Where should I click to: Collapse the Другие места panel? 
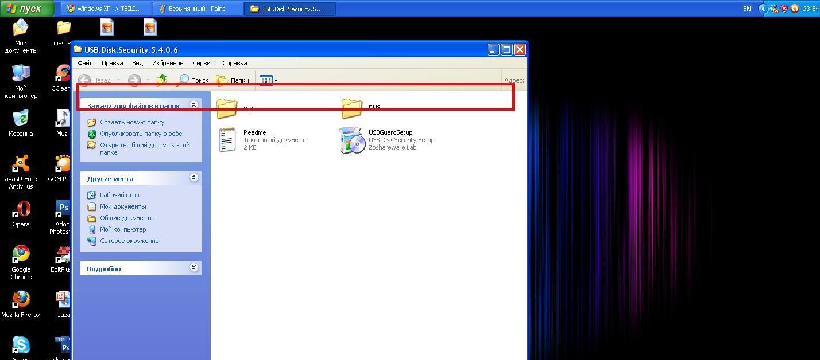point(194,178)
